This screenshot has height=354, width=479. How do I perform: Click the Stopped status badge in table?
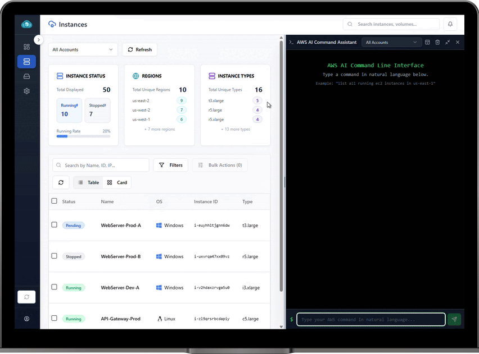tap(74, 256)
